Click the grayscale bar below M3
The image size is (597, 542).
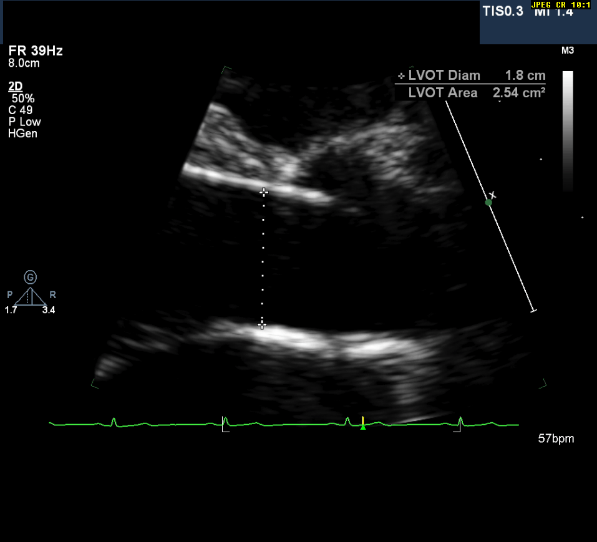568,130
